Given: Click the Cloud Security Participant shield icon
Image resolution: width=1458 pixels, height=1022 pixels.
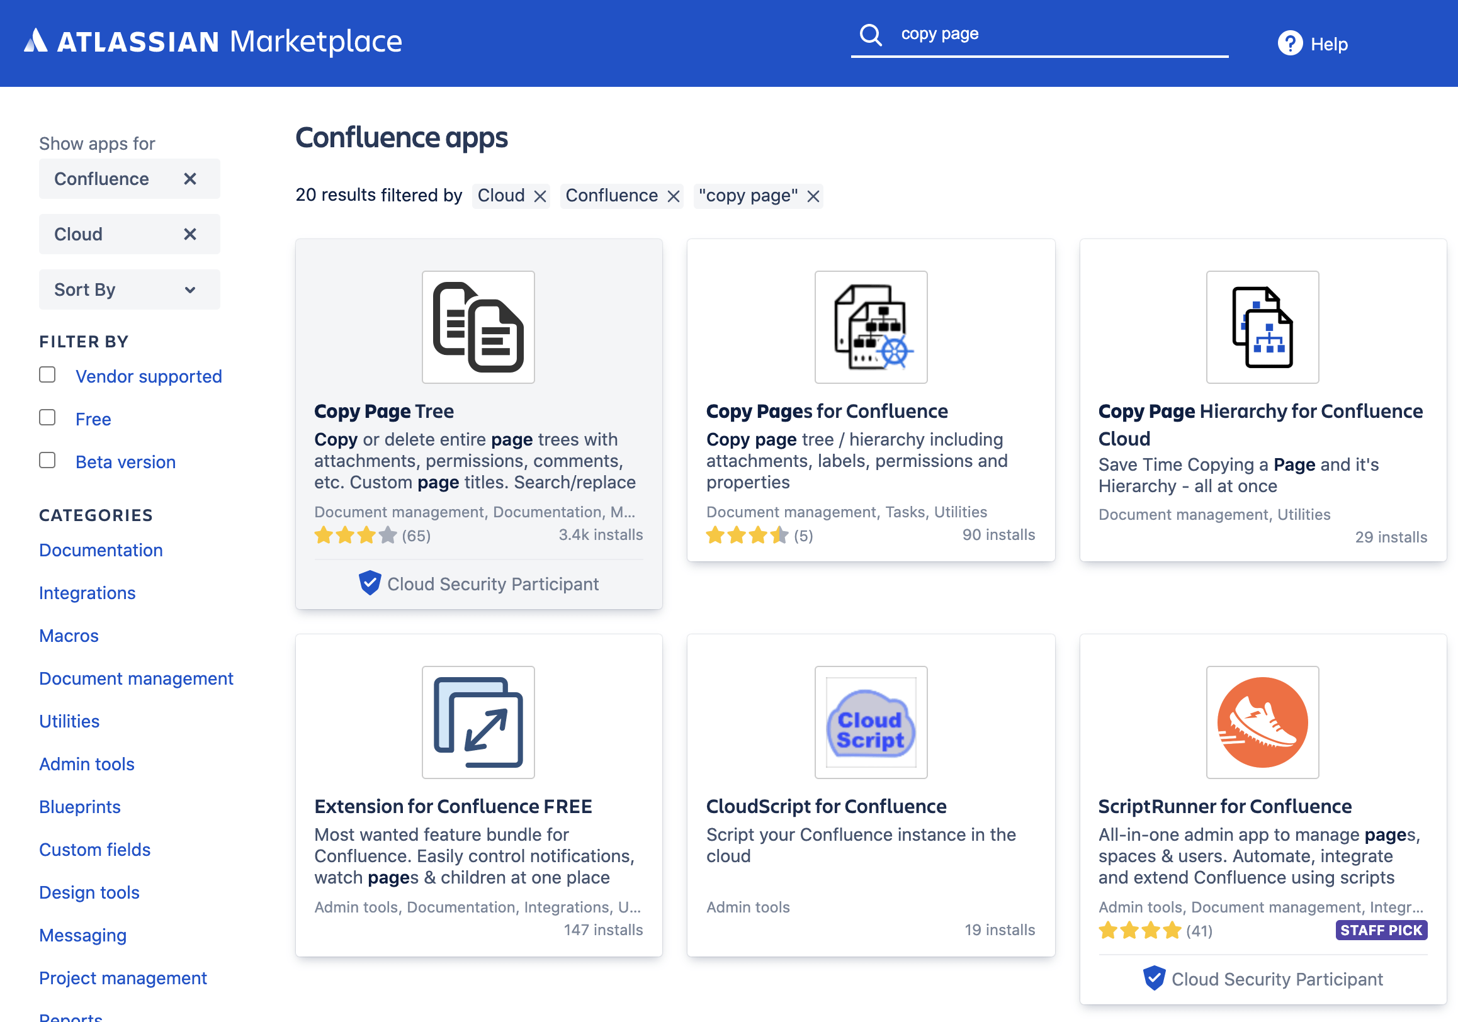Looking at the screenshot, I should click(x=371, y=583).
